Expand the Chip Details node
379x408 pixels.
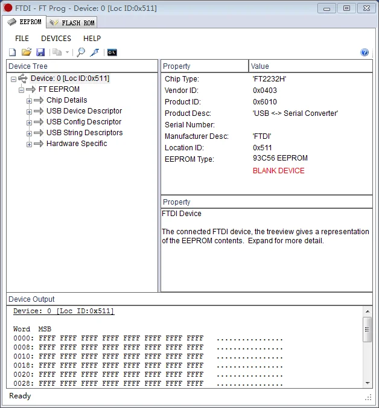coord(29,101)
